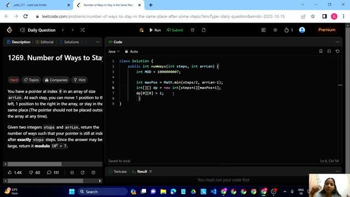This screenshot has width=350, height=197.
Task: Share the problem with share icon
Action: [x=83, y=172]
